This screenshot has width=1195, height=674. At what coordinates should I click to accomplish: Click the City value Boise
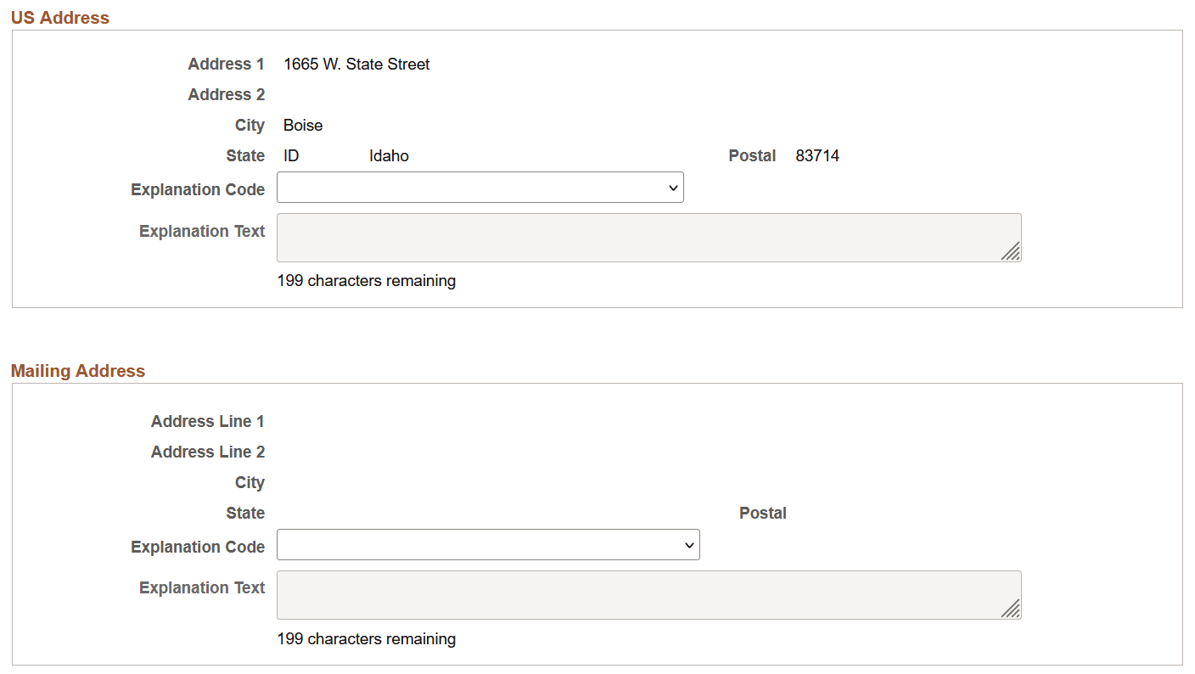303,125
